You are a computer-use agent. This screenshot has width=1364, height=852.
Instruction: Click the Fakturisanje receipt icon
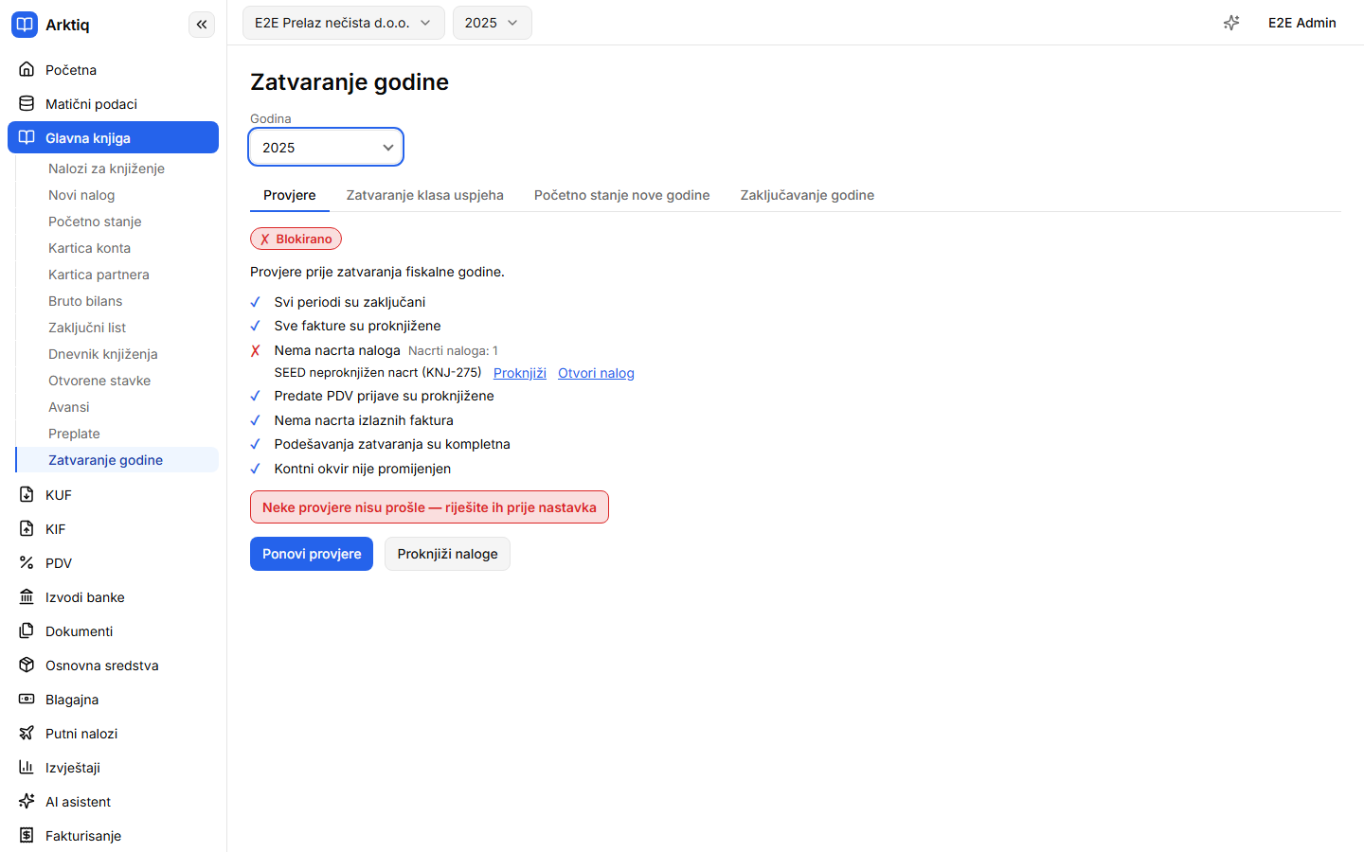tap(27, 835)
